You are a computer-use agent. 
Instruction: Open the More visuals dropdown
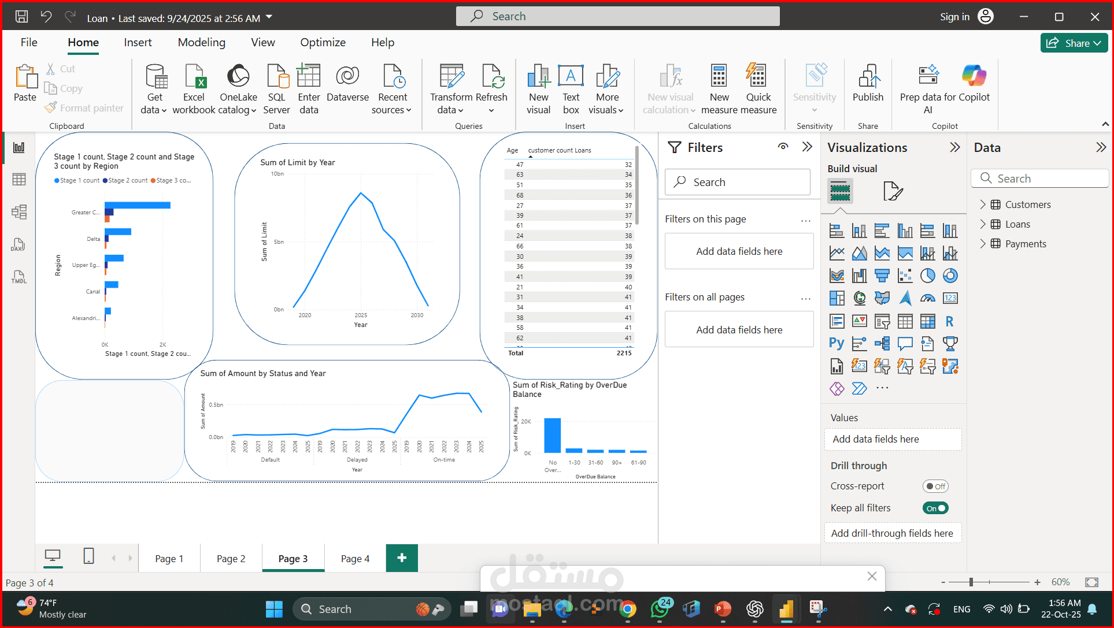[x=607, y=87]
